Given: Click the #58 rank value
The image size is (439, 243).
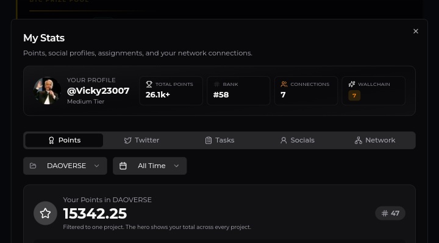Looking at the screenshot, I should coord(221,95).
